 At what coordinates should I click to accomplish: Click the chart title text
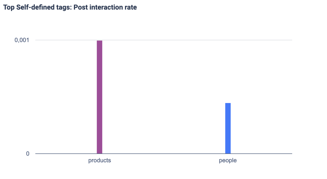[x=70, y=7]
